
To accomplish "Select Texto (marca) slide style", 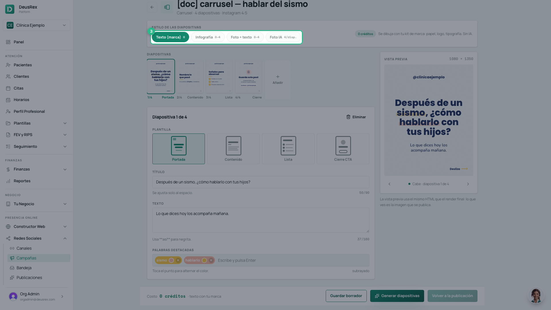I will tap(170, 37).
